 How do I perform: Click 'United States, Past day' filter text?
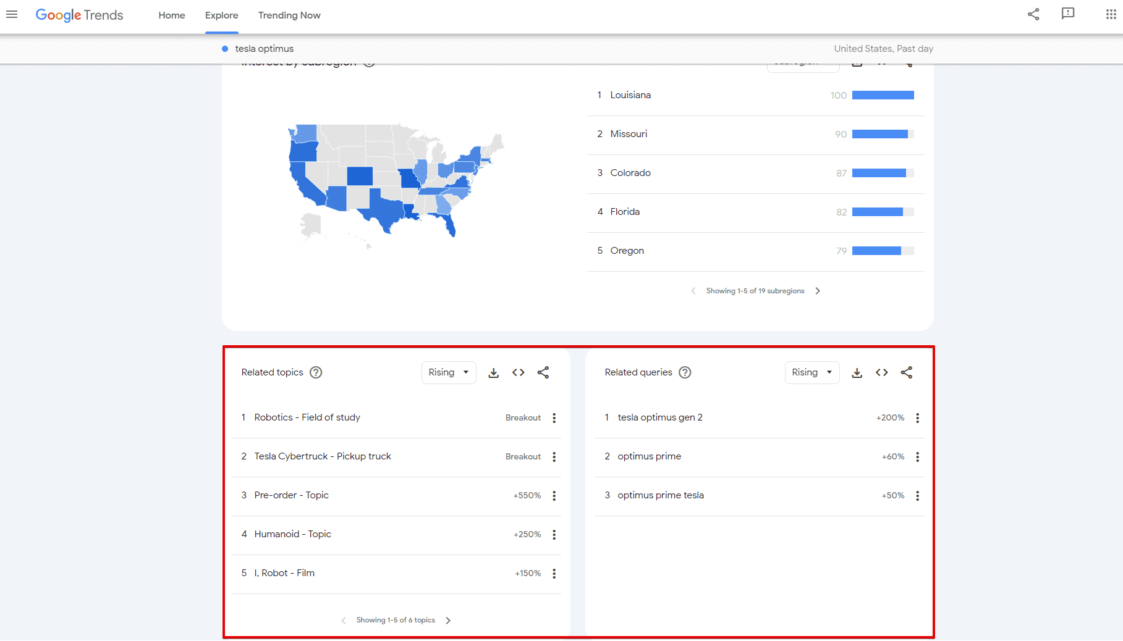(x=884, y=49)
